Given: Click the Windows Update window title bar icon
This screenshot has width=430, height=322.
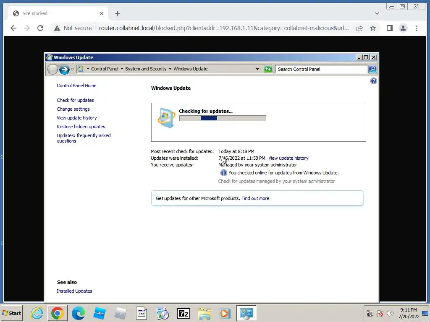Looking at the screenshot, I should (50, 57).
